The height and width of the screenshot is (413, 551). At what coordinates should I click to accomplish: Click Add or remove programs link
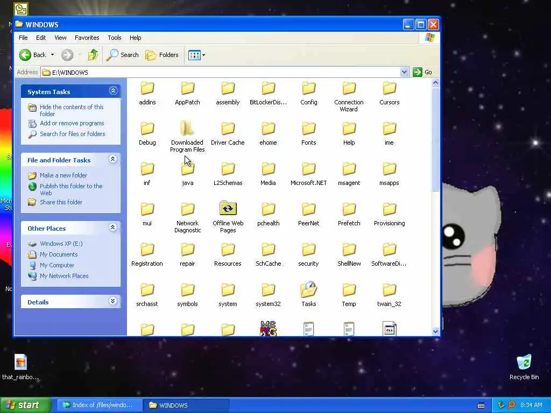pyautogui.click(x=72, y=123)
